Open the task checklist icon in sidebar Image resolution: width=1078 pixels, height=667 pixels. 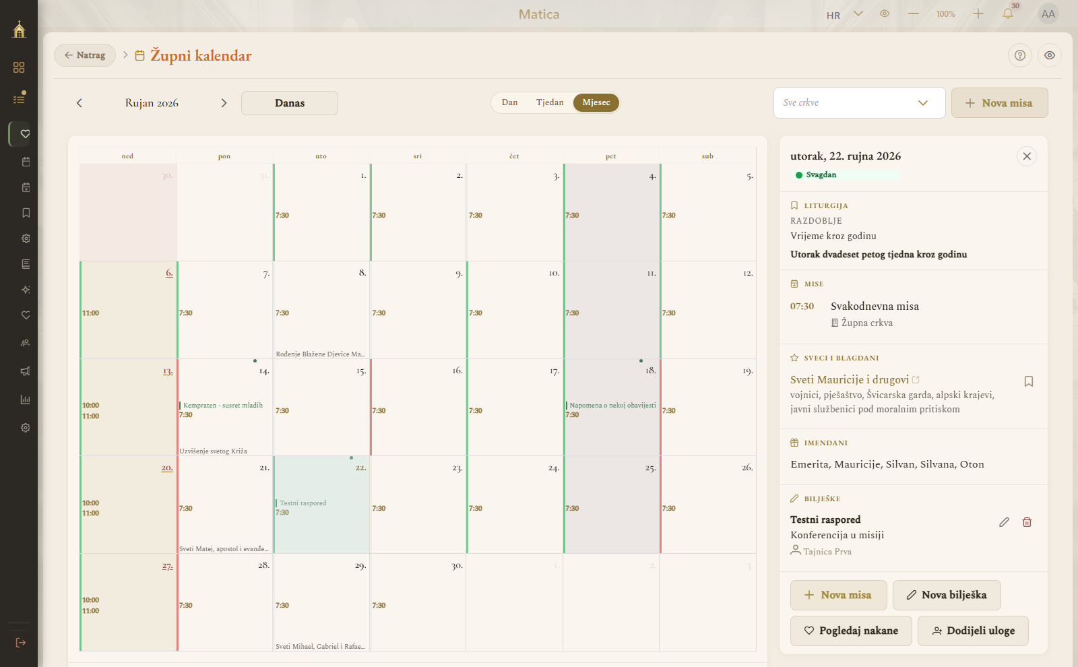[19, 98]
